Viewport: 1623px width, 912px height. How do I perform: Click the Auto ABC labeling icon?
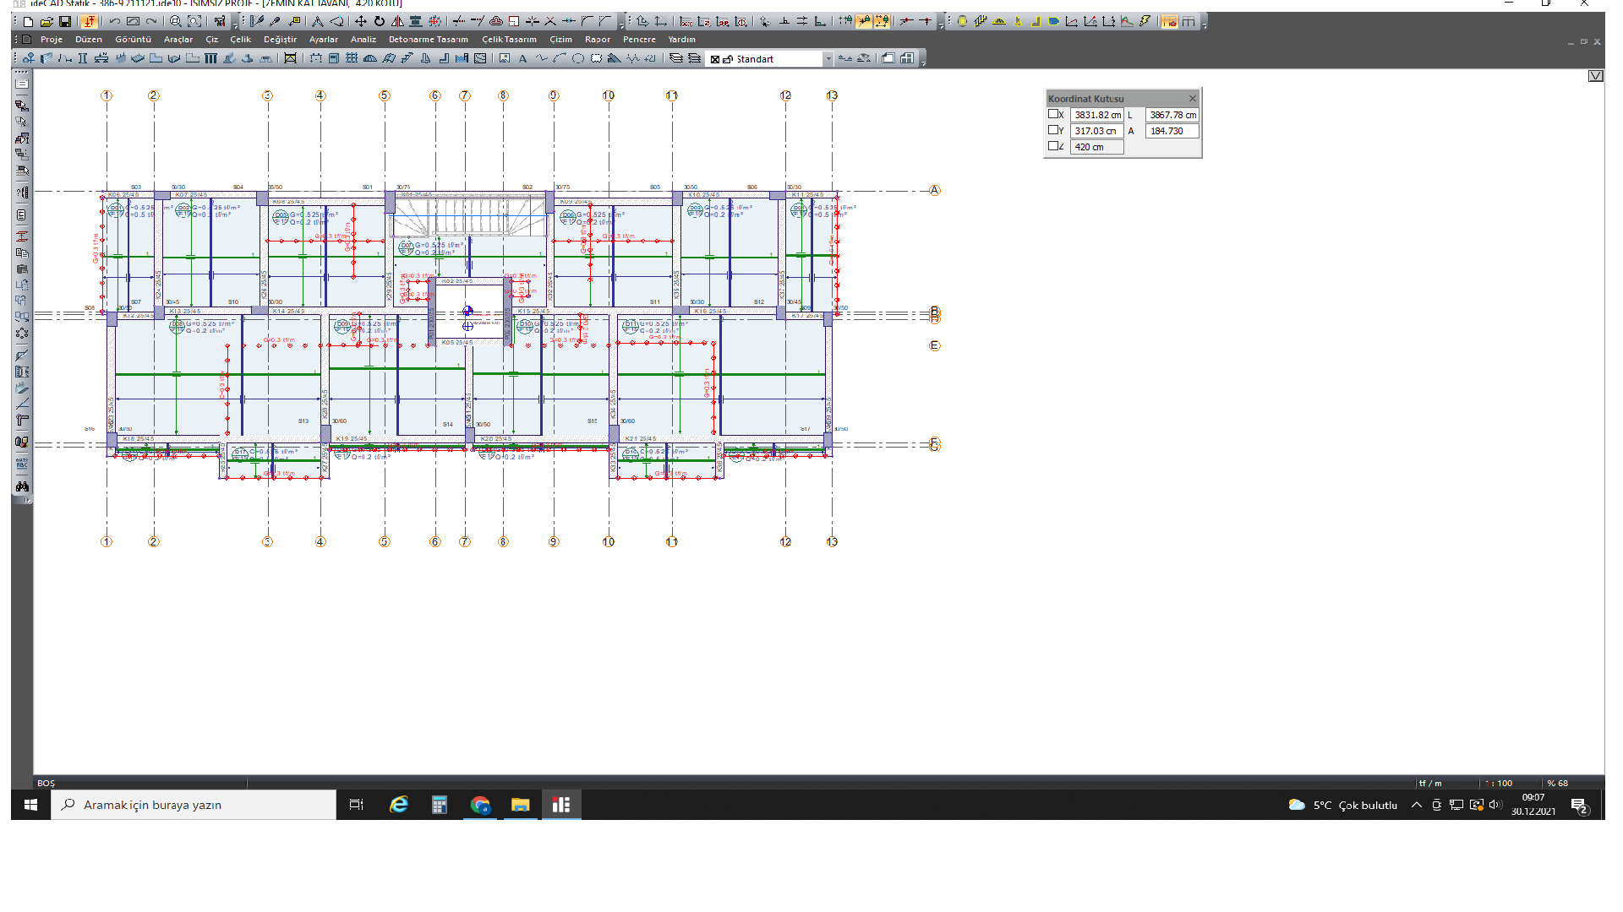pyautogui.click(x=22, y=464)
